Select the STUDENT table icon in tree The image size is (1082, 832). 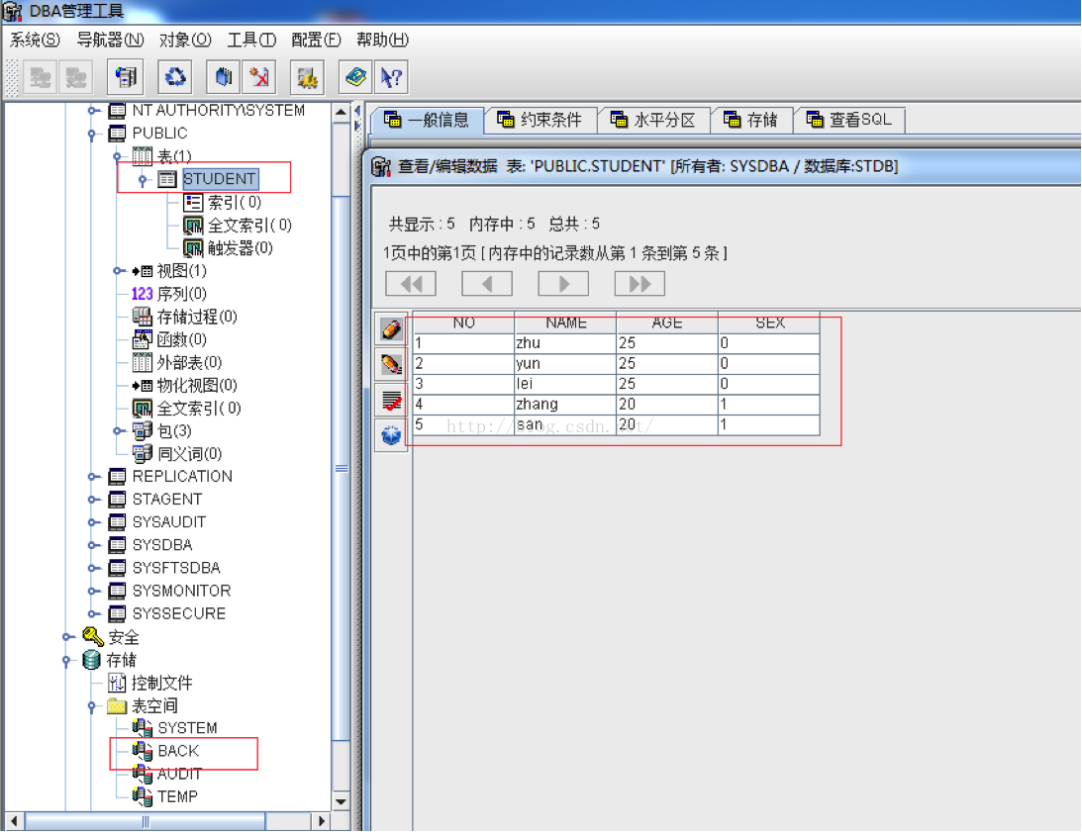tap(167, 179)
